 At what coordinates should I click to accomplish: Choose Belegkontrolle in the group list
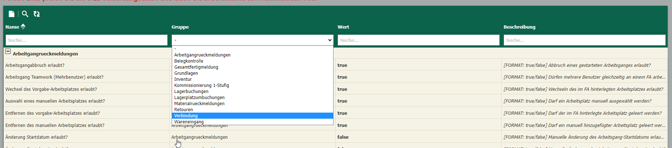[x=189, y=61]
